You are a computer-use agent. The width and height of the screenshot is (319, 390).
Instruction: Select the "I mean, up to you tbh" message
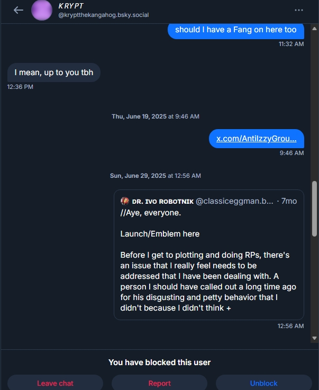54,72
